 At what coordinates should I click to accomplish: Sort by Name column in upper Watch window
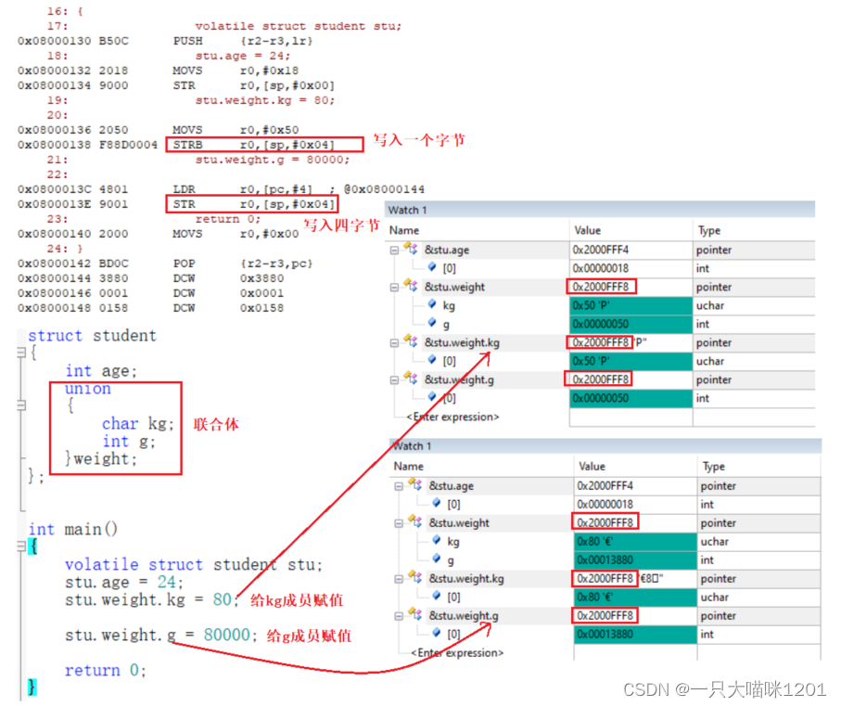coord(404,230)
